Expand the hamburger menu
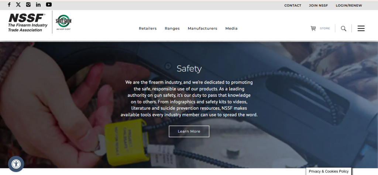This screenshot has height=175, width=378. pyautogui.click(x=361, y=28)
